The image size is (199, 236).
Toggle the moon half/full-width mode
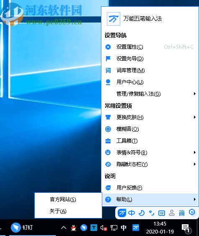click(142, 213)
